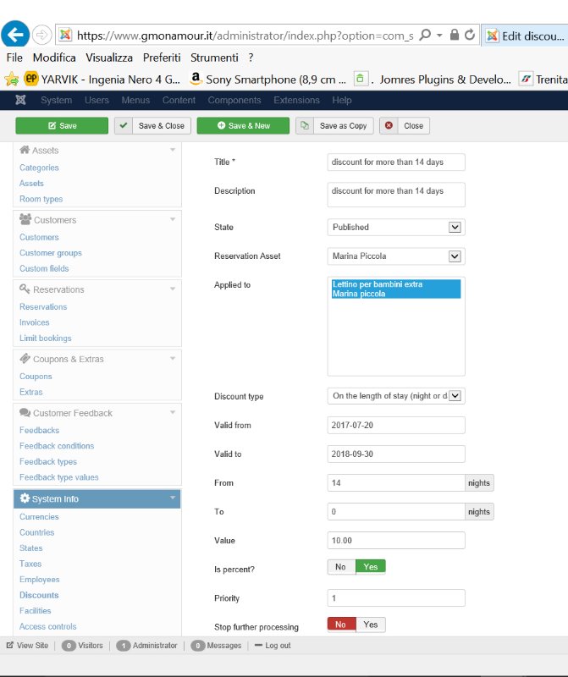Image resolution: width=568 pixels, height=677 pixels.
Task: Click the View Site icon in status bar
Action: [10, 645]
